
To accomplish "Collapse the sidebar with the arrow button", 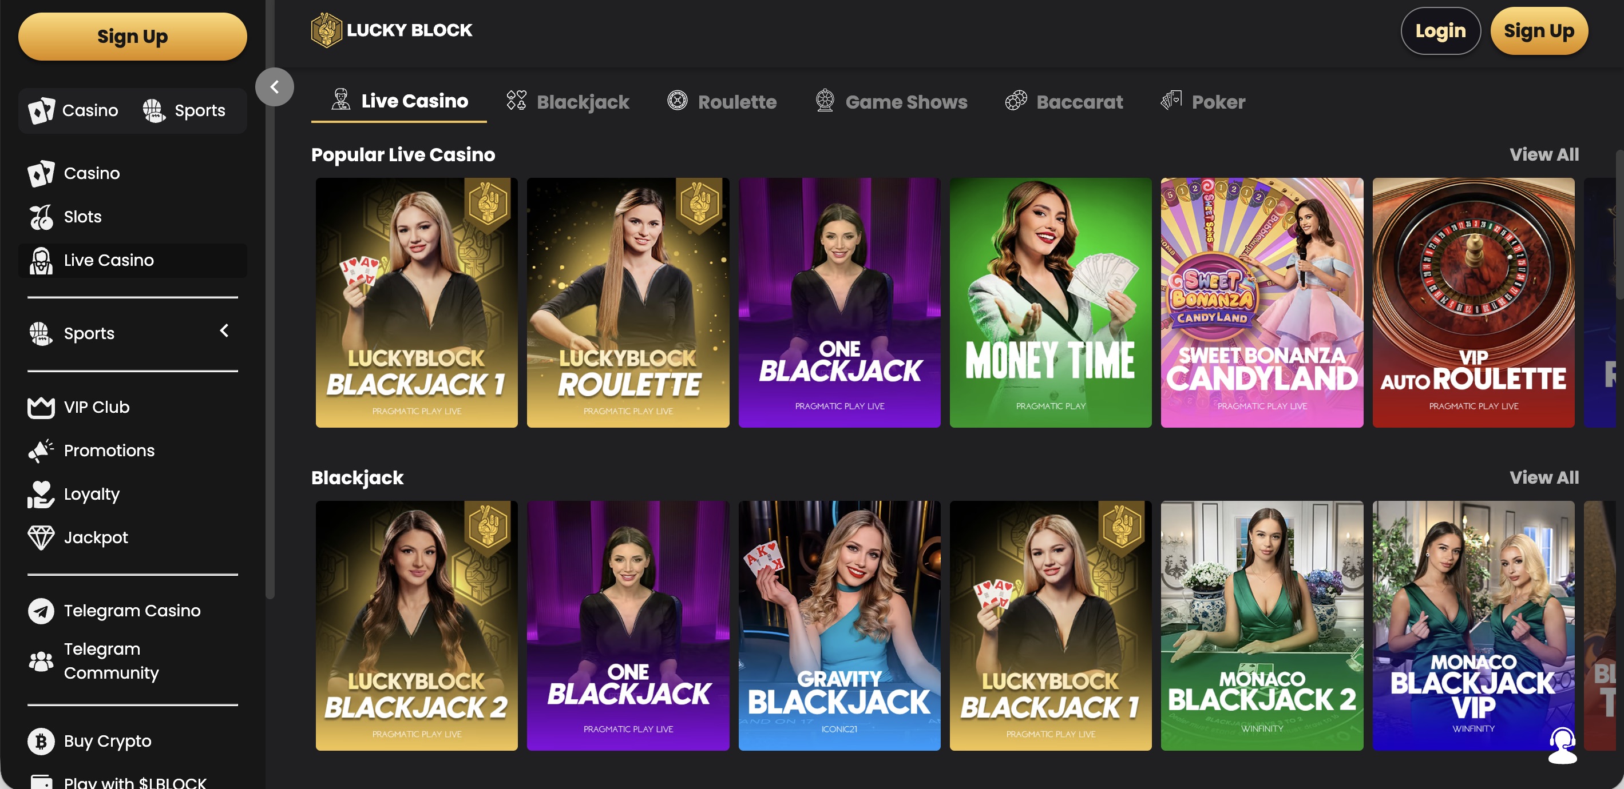I will [x=274, y=87].
